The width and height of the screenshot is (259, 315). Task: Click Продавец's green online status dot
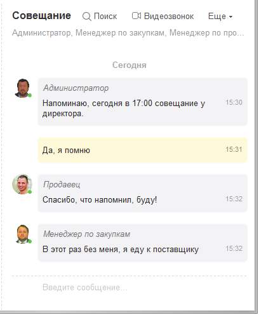point(30,192)
